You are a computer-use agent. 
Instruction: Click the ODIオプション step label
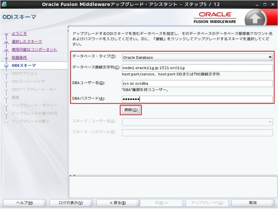pyautogui.click(x=25, y=73)
